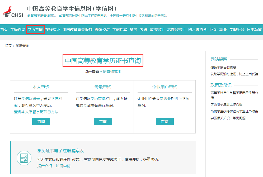The height and width of the screenshot is (177, 263).
Task: Open the 征兵 navigation entry
Action: tap(213, 30)
